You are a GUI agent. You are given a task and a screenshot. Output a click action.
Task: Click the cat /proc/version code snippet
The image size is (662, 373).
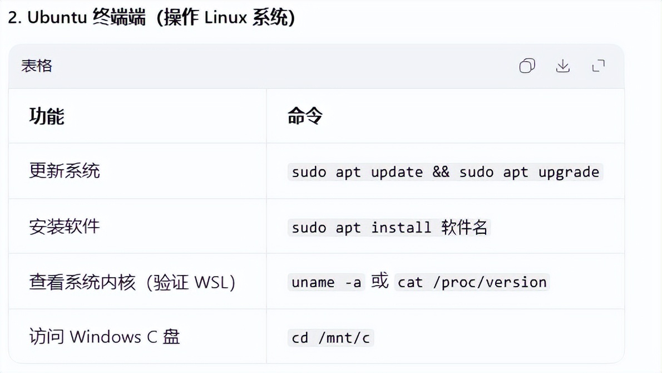(471, 282)
